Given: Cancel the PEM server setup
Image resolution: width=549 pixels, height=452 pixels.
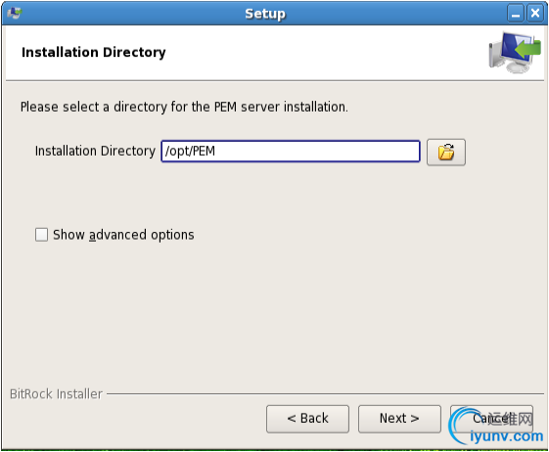Looking at the screenshot, I should pos(491,419).
